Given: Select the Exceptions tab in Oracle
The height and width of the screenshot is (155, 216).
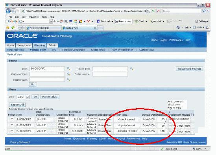Looking at the screenshot, I should click(24, 45).
